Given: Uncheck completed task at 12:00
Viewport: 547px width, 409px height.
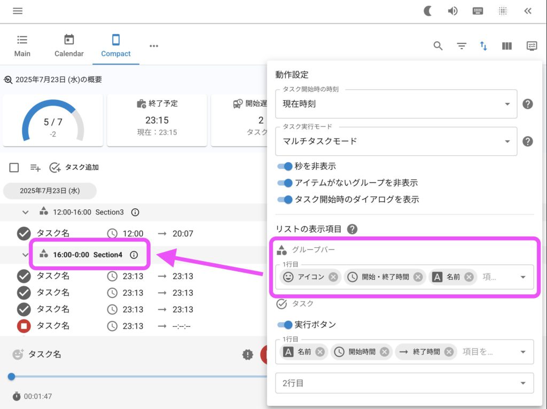Looking at the screenshot, I should [x=24, y=234].
